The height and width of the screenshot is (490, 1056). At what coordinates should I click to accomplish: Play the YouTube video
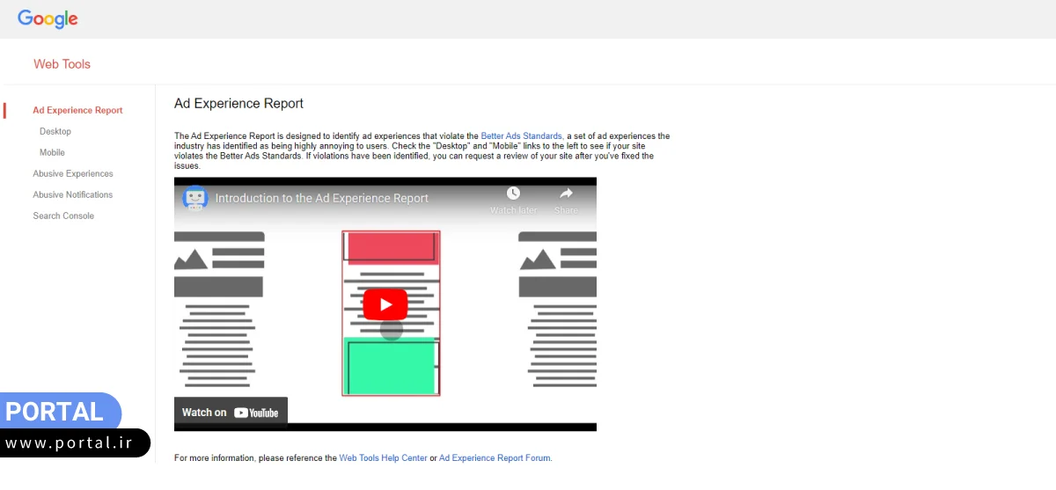[x=385, y=304]
